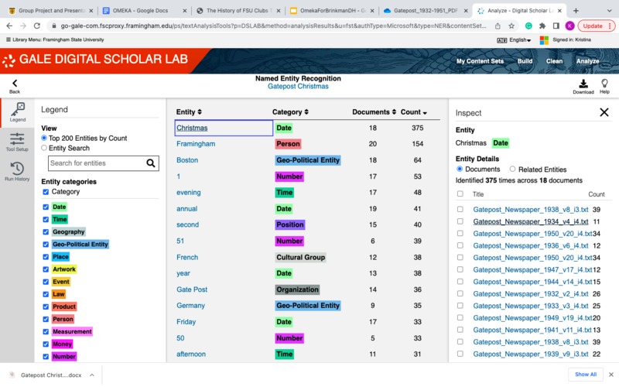619x387 pixels.
Task: Click the Download icon
Action: (x=583, y=86)
